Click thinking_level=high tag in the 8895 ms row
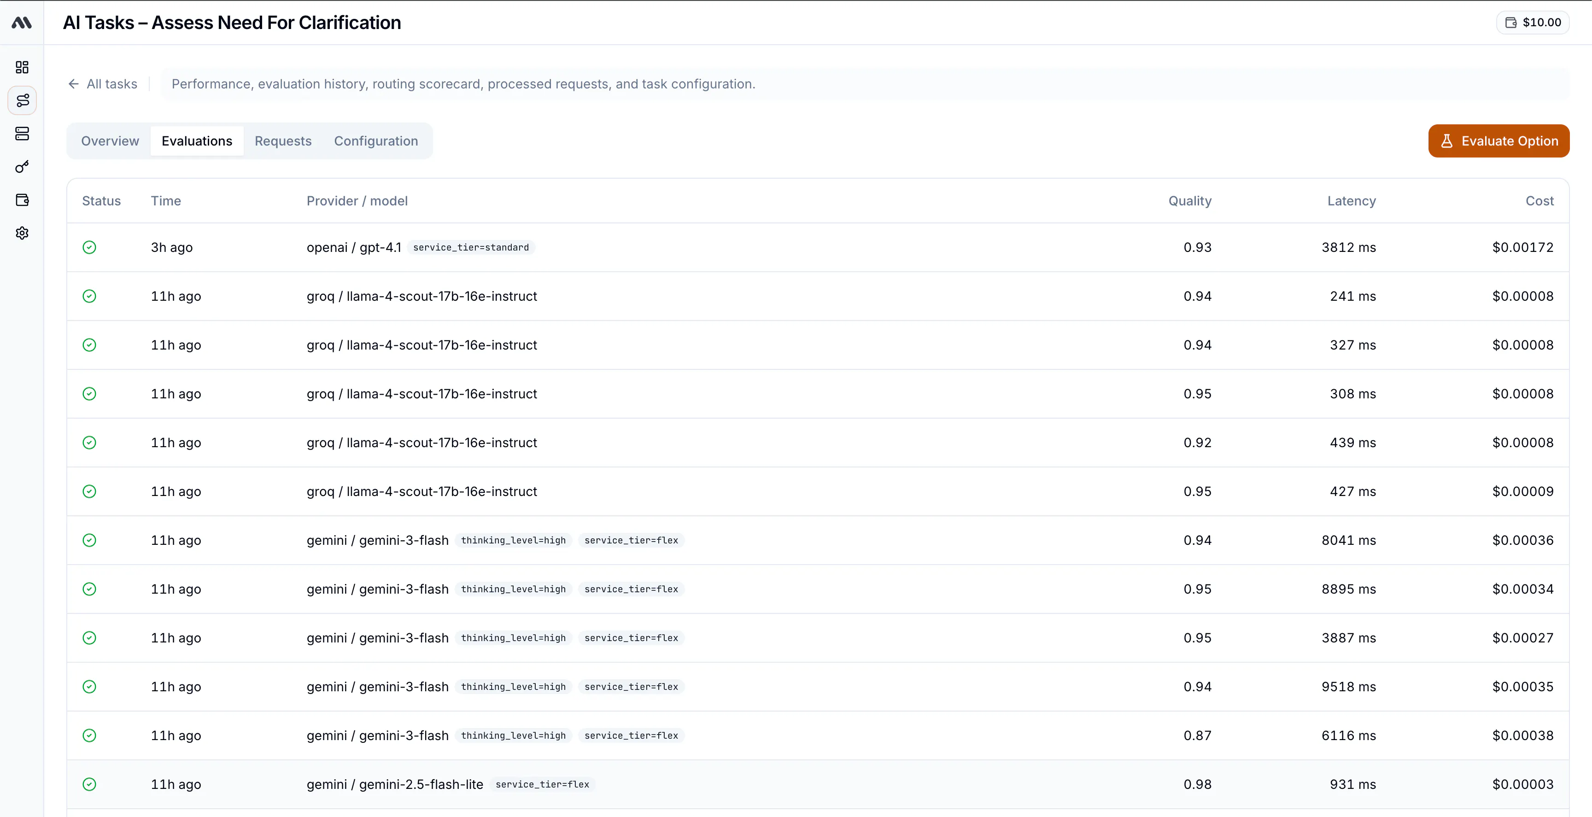This screenshot has height=817, width=1592. point(514,589)
